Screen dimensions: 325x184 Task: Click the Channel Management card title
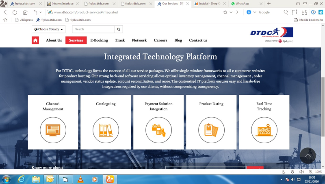click(53, 106)
